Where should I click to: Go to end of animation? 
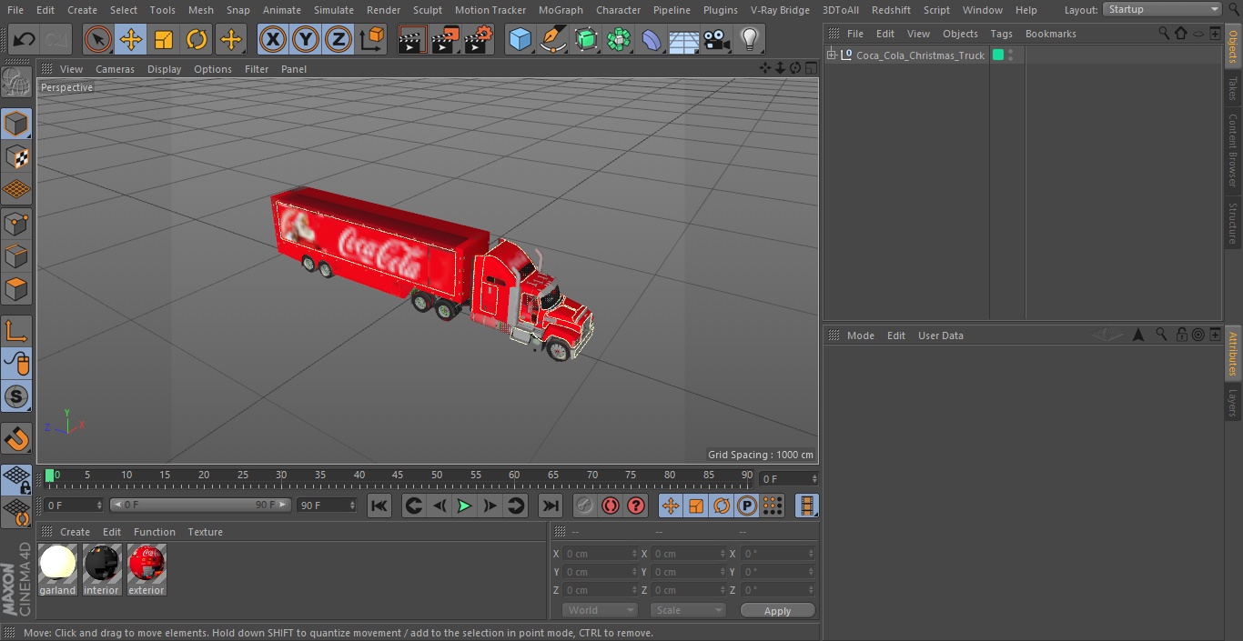[551, 506]
